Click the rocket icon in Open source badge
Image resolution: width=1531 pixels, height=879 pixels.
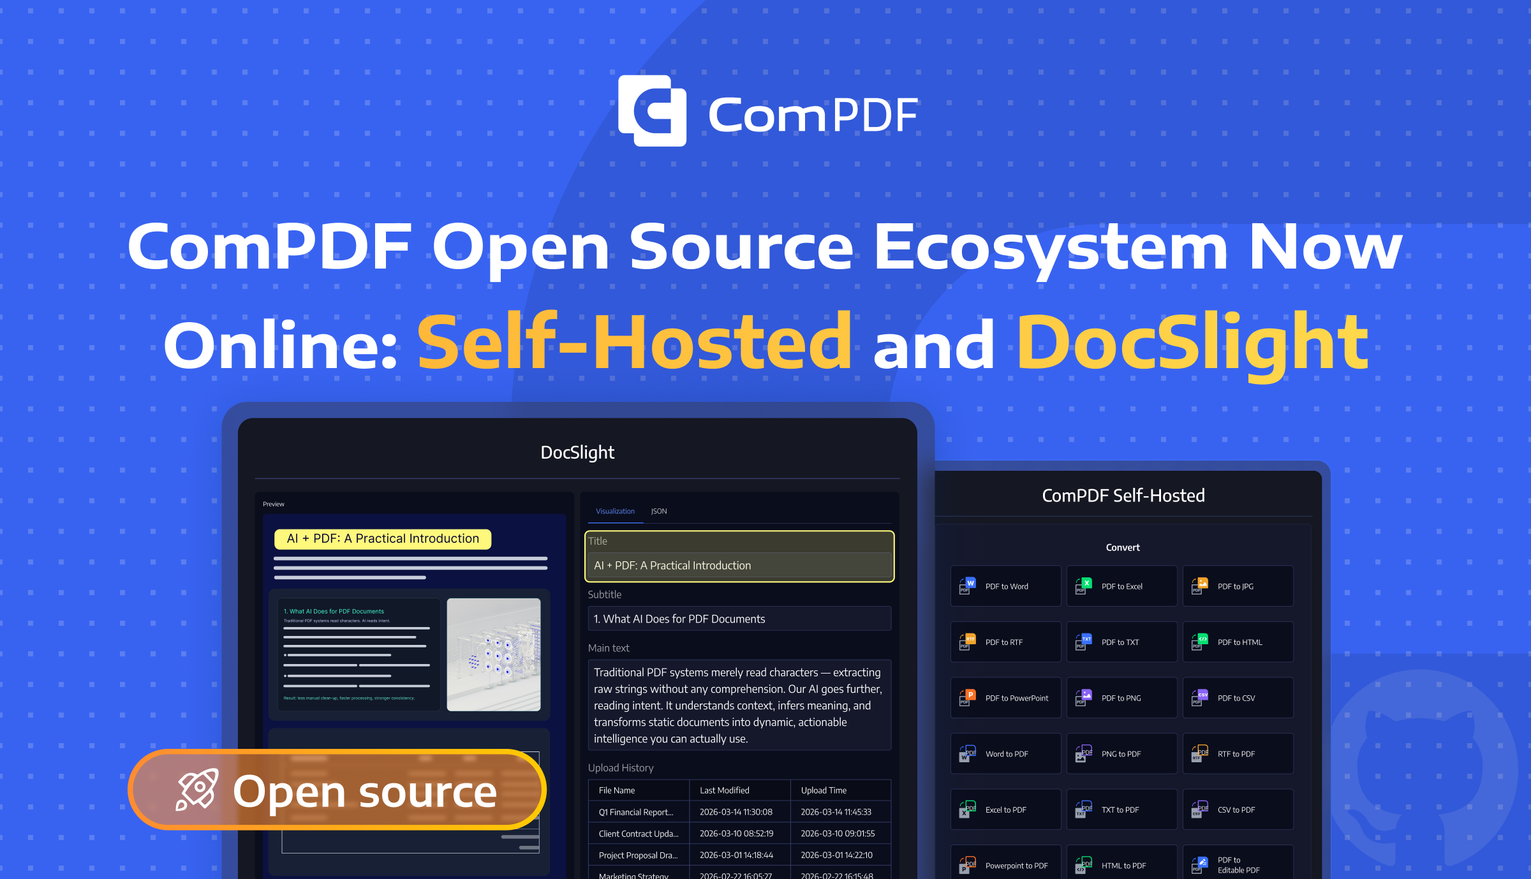[197, 790]
